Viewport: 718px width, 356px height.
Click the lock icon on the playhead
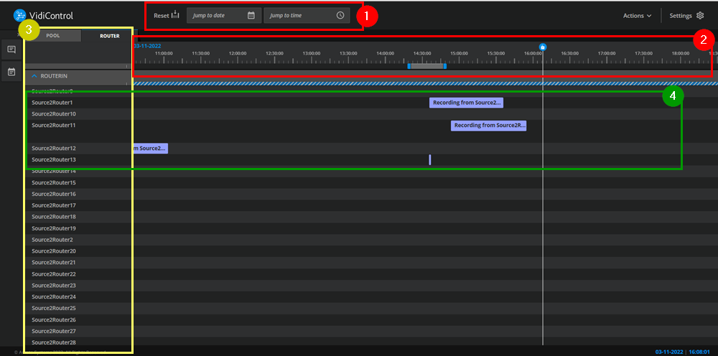tap(543, 47)
